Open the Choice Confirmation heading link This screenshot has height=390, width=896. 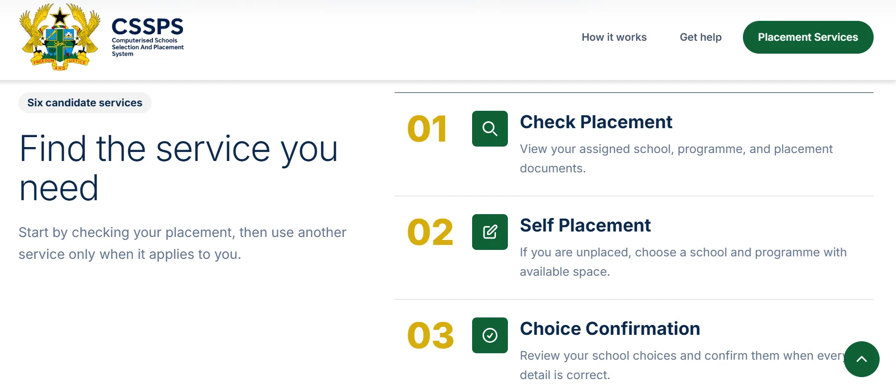pos(610,329)
